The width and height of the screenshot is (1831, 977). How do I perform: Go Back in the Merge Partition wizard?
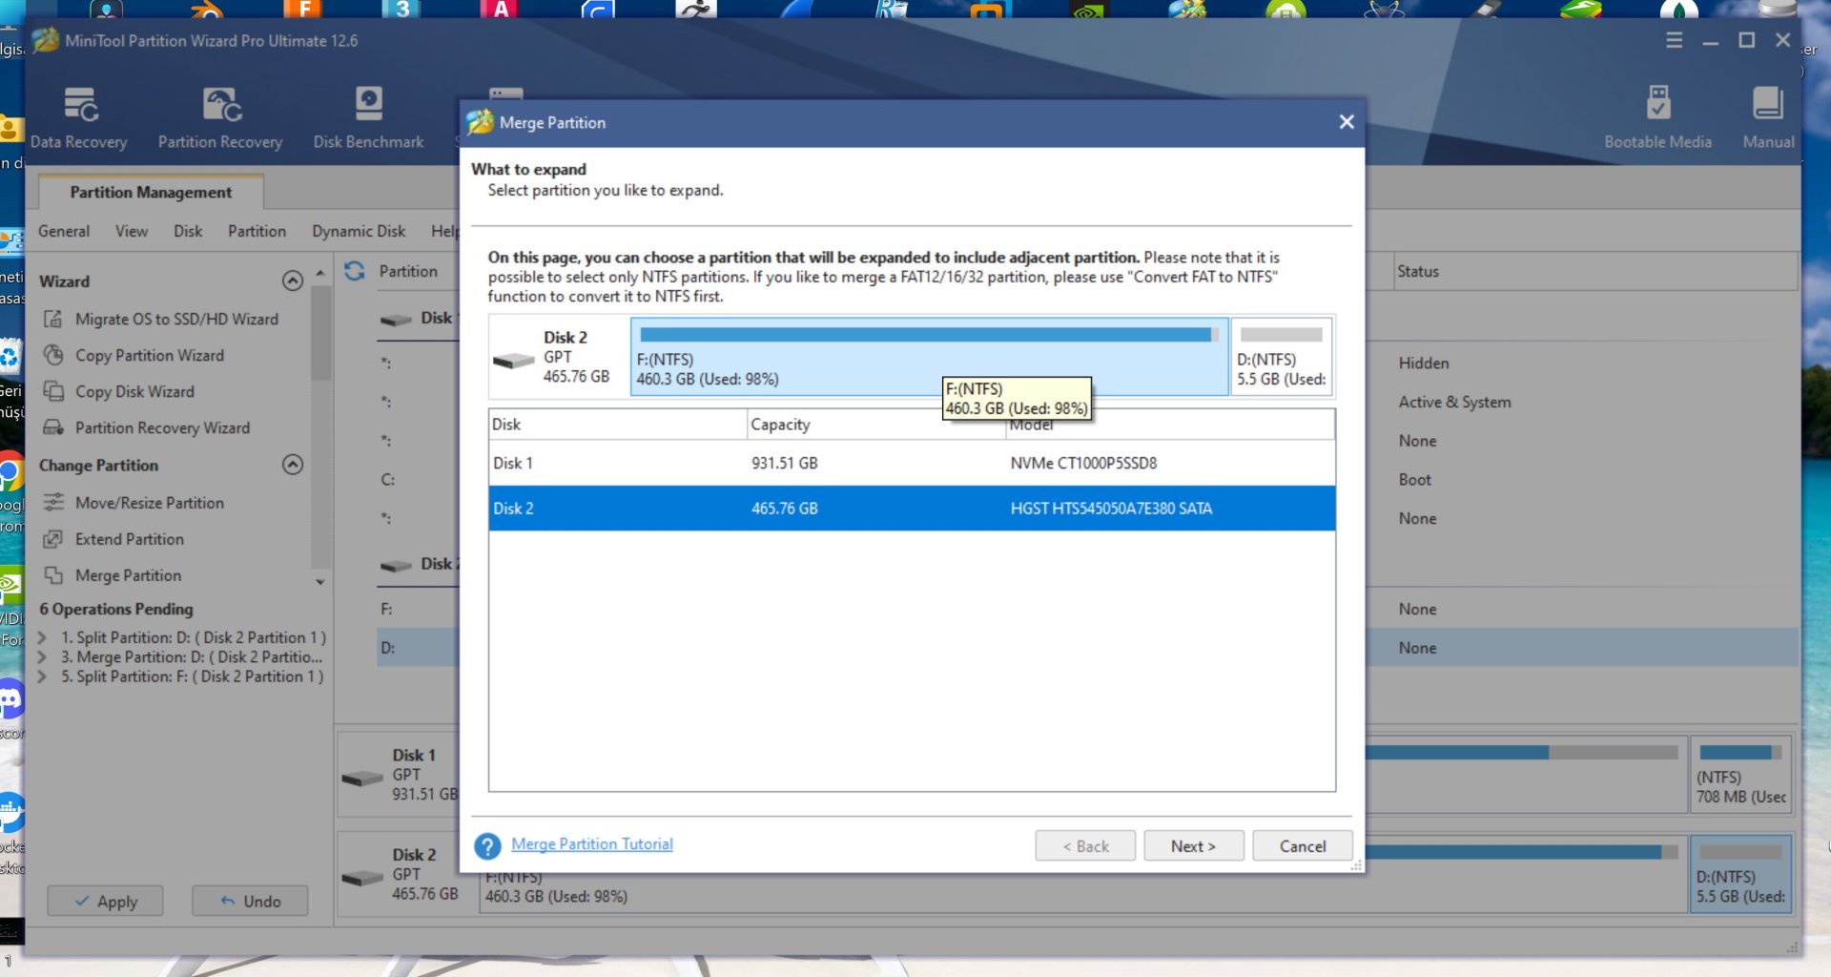click(1085, 846)
